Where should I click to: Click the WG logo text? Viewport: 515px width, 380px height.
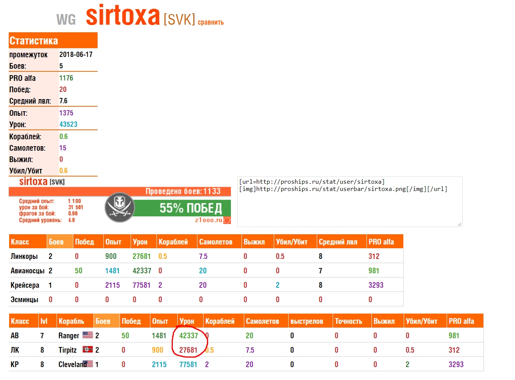point(66,19)
